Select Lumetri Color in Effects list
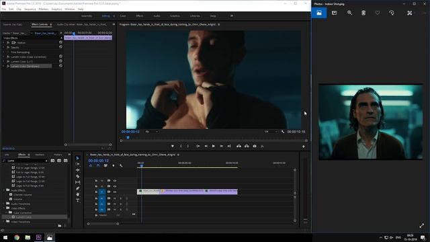 pyautogui.click(x=24, y=217)
